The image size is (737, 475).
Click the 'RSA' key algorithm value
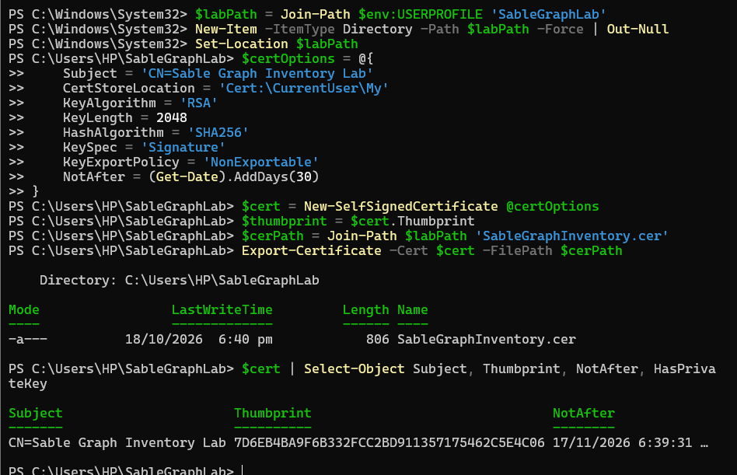(x=199, y=103)
